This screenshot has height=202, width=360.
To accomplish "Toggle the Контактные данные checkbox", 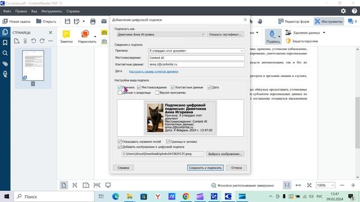I will click(x=173, y=88).
